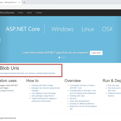Click the Learn More button
Screen dimensions: 121x121
click(x=96, y=53)
